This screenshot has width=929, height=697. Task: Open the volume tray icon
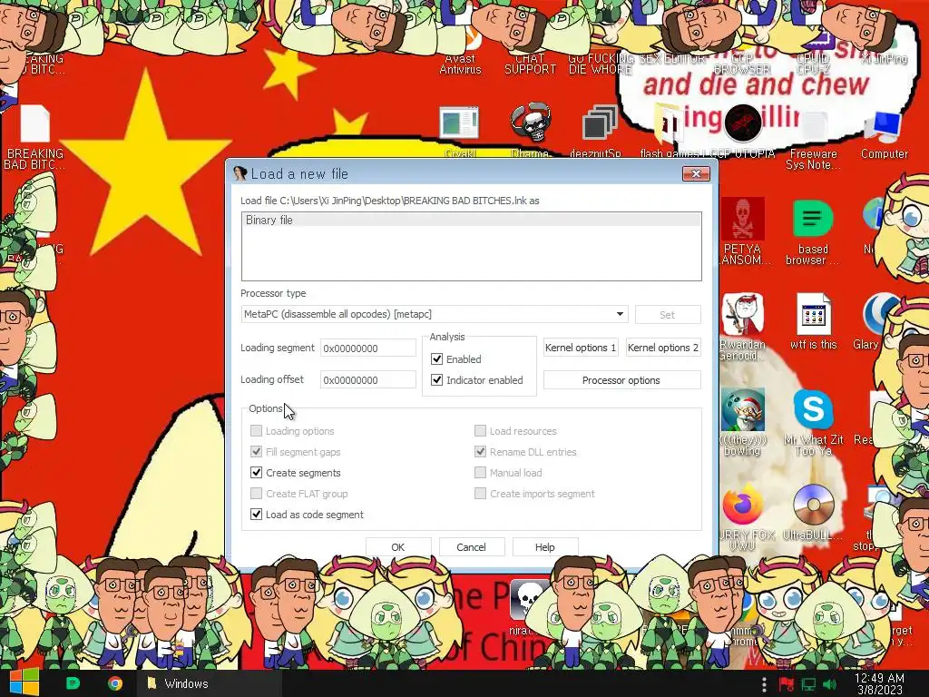pyautogui.click(x=830, y=684)
